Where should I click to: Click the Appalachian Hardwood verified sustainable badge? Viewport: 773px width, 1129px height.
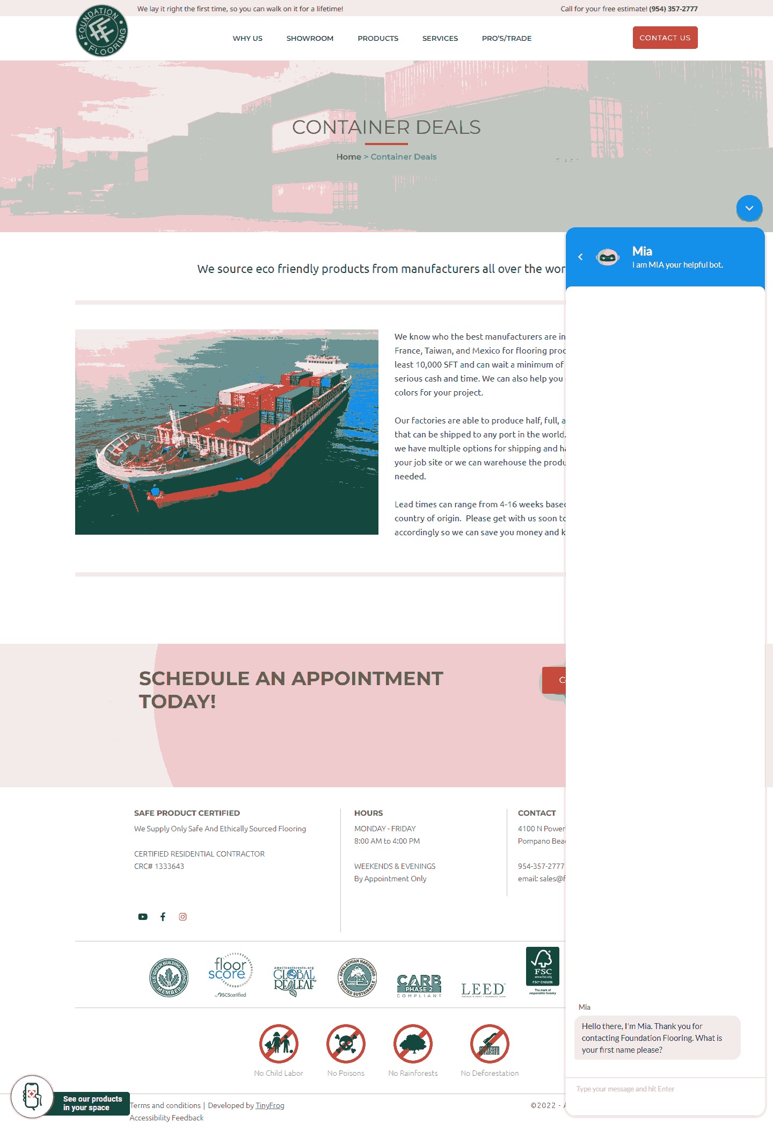(x=357, y=977)
